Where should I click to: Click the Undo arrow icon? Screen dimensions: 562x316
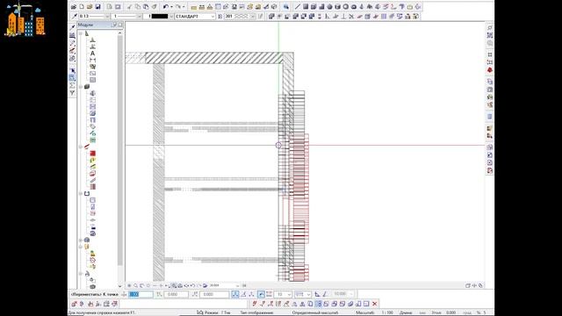click(x=166, y=7)
